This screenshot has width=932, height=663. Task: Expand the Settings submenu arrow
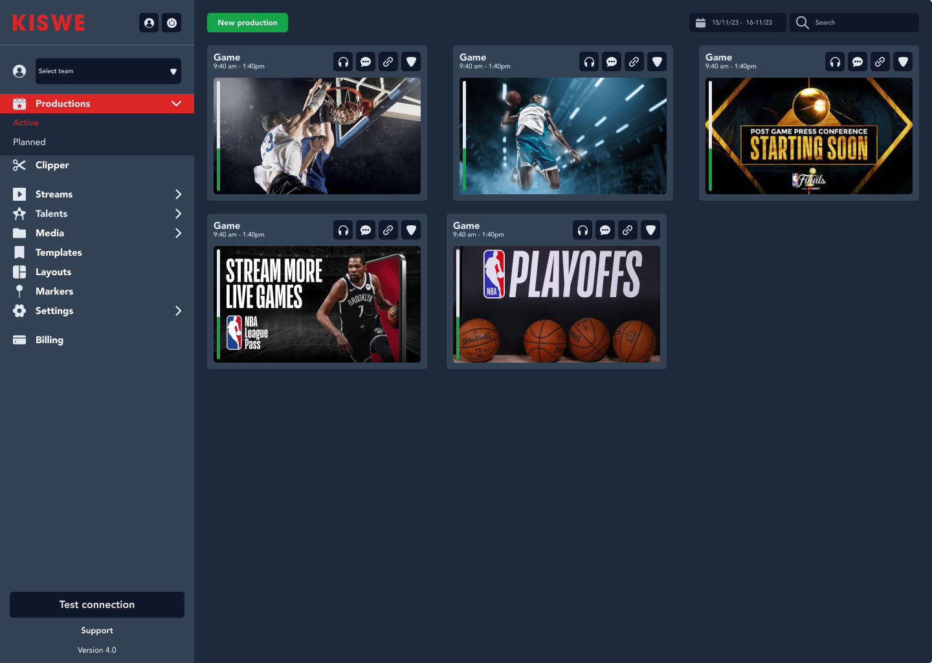coord(178,311)
